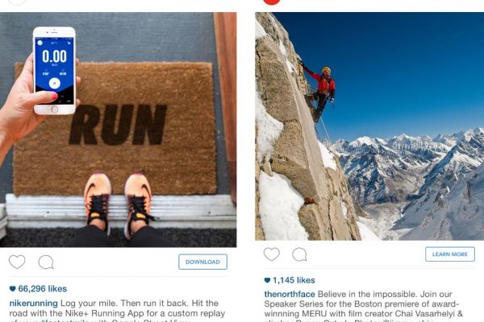484x322 pixels.
Task: Open thenorthface username link
Action: pyautogui.click(x=290, y=294)
